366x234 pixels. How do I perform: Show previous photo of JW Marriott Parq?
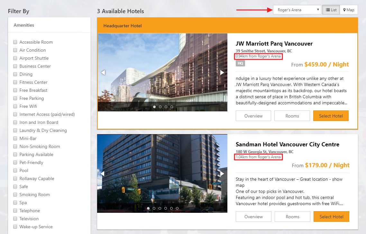(x=103, y=73)
